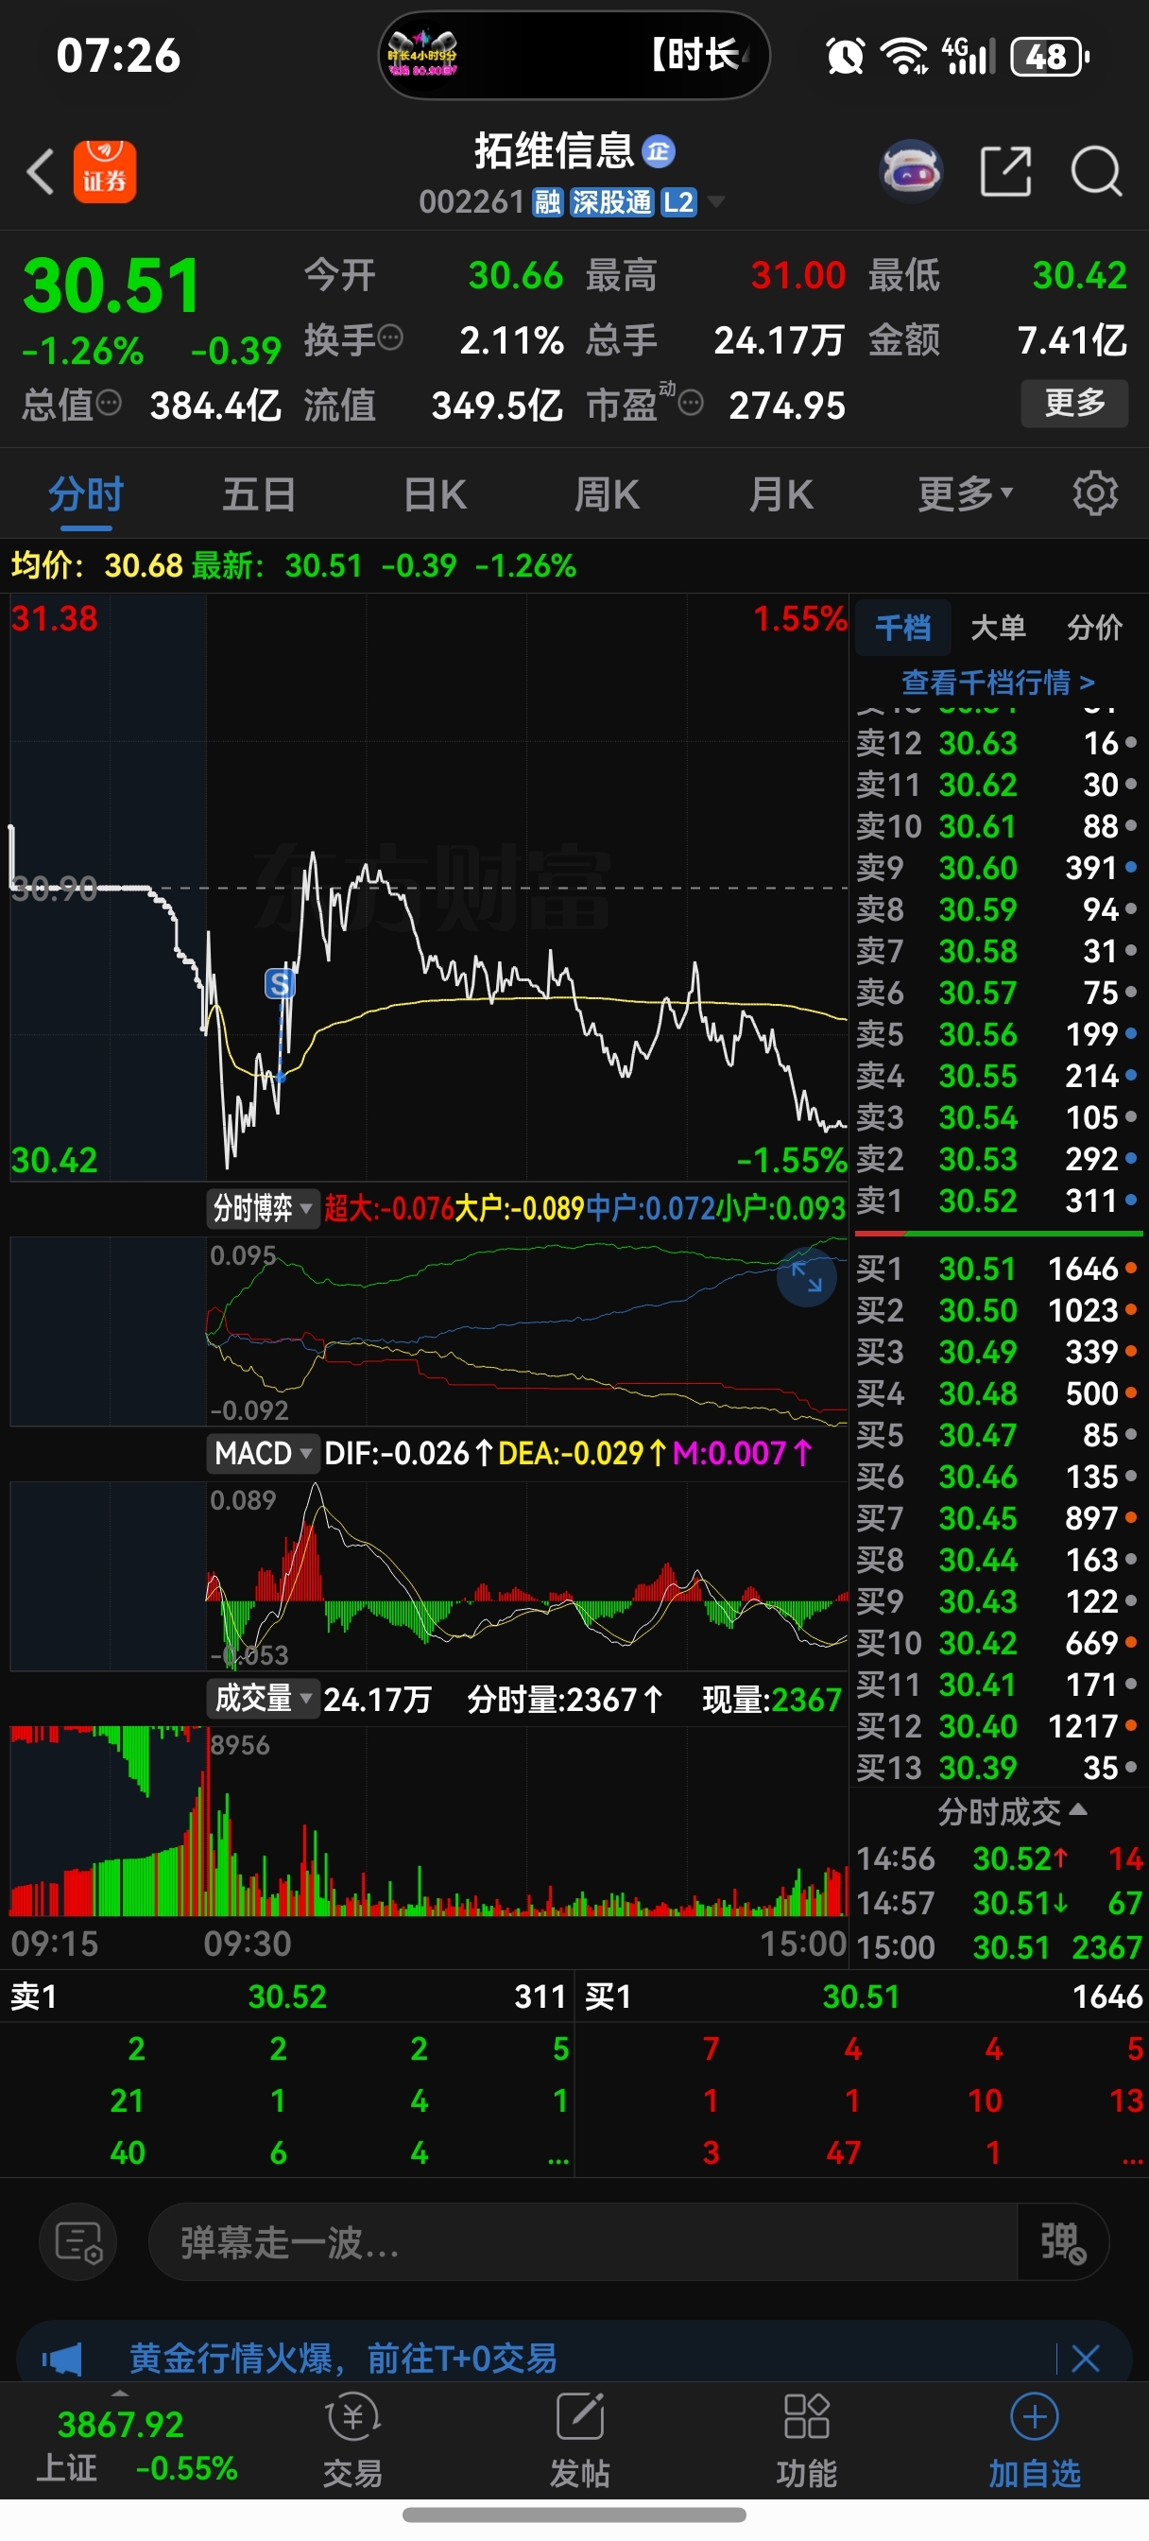
Task: Open the 更多 chart period dropdown
Action: click(966, 493)
